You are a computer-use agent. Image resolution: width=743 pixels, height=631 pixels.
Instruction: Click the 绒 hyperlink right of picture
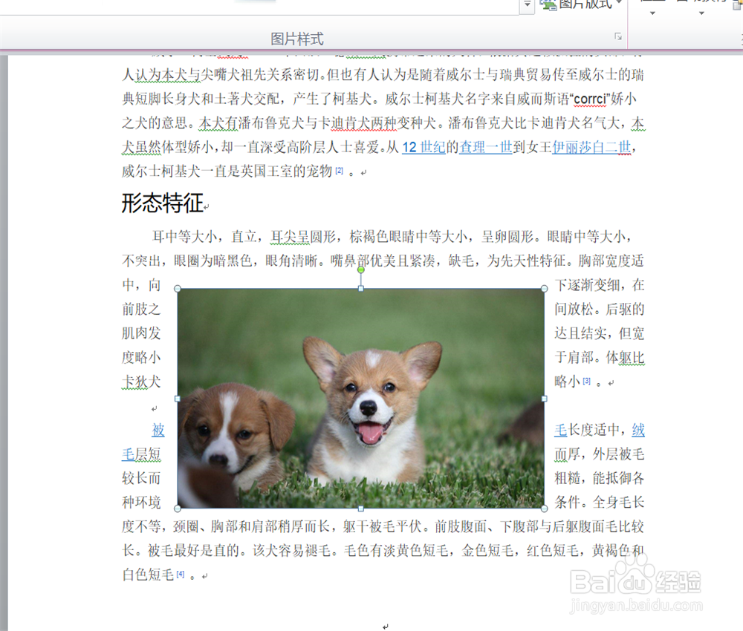pyautogui.click(x=638, y=430)
